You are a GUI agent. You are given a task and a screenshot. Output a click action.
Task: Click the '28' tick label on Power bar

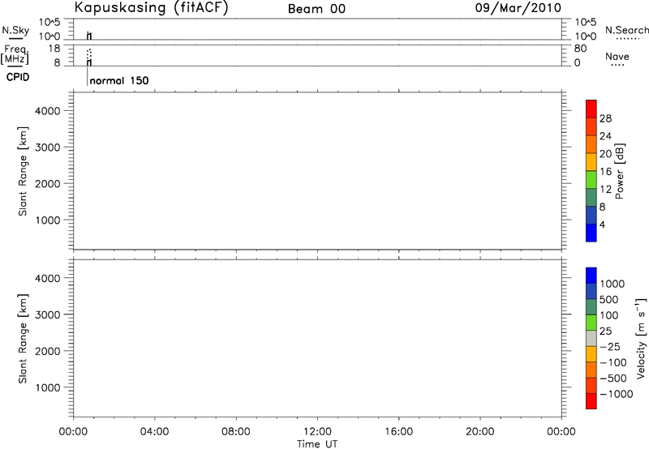pos(605,118)
